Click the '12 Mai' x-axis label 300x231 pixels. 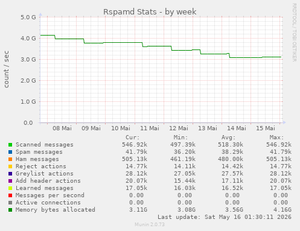[179, 128]
